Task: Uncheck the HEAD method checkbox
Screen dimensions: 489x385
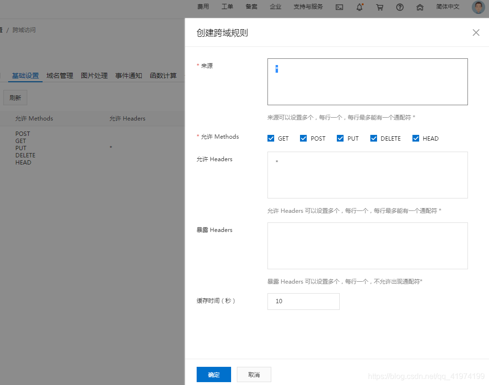Action: (x=416, y=138)
